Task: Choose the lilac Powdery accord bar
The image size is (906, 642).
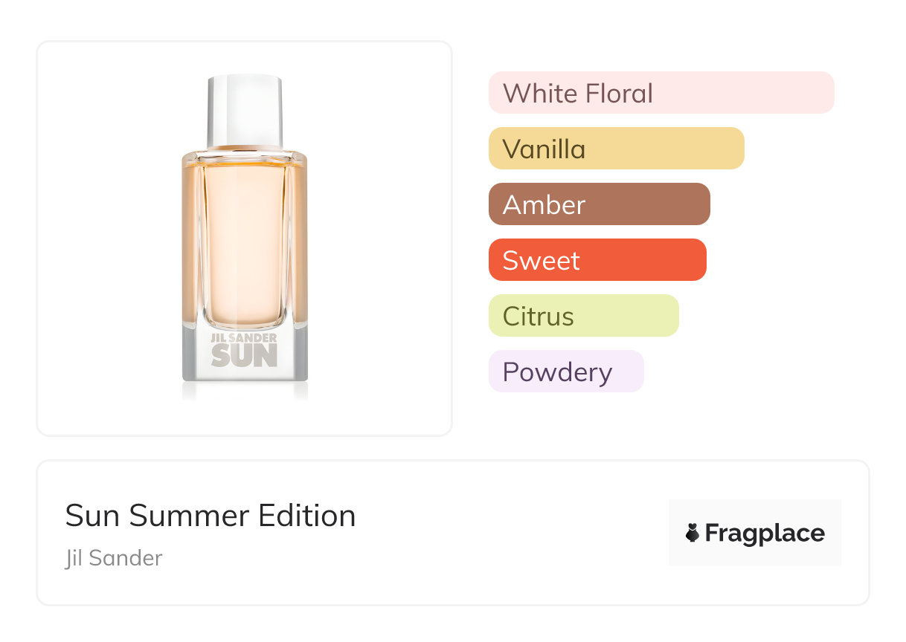Action: [x=565, y=372]
